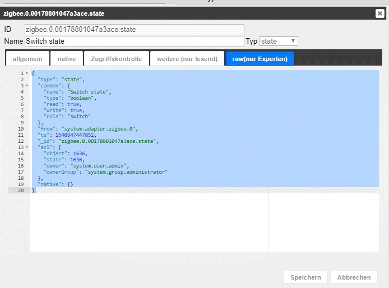Collapse the "acl" block at line 13
The height and width of the screenshot is (288, 389).
[x=27, y=147]
